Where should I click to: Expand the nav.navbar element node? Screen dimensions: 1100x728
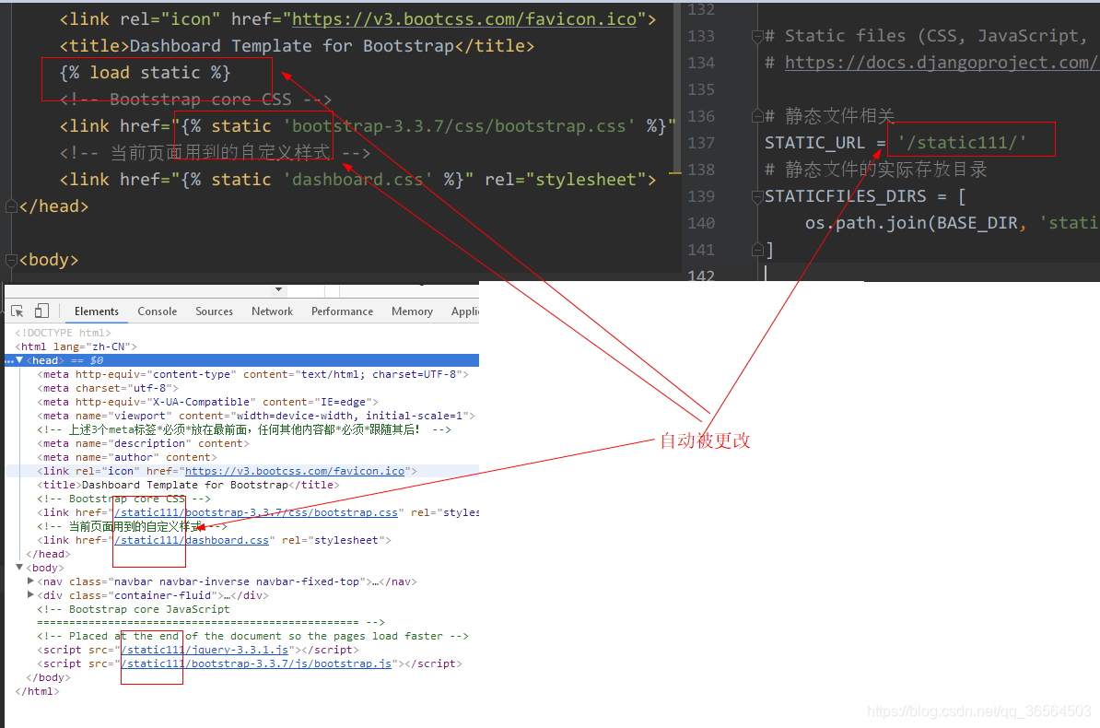point(30,581)
